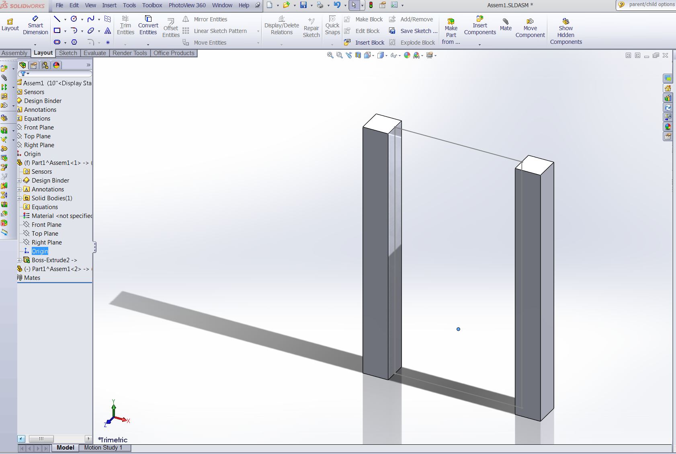The image size is (676, 454).
Task: Toggle the Select cursor tool
Action: tap(354, 5)
